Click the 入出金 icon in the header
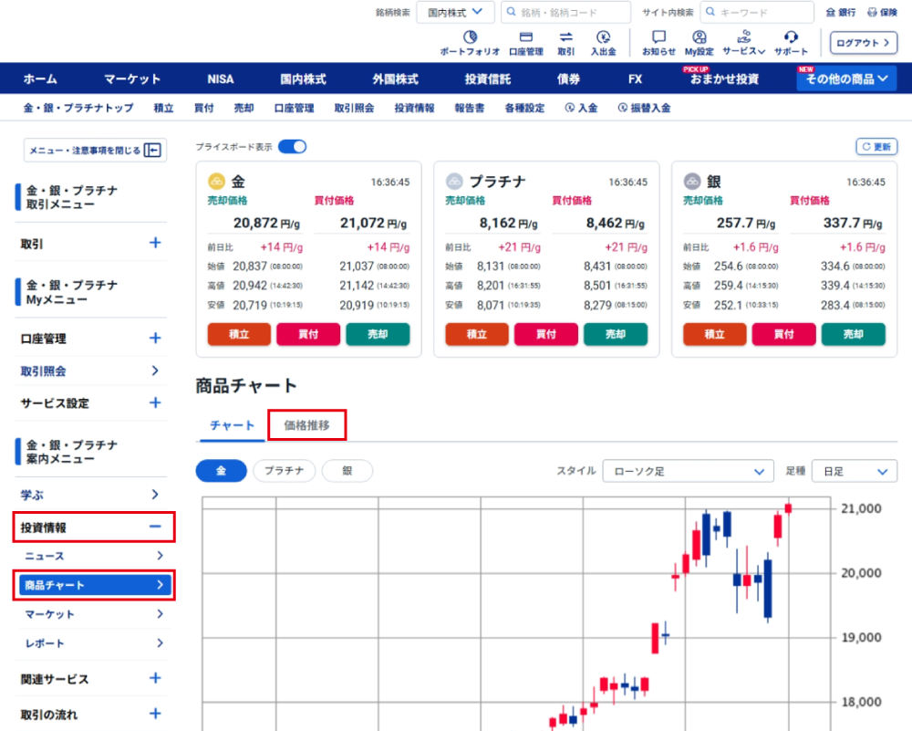 coord(603,37)
